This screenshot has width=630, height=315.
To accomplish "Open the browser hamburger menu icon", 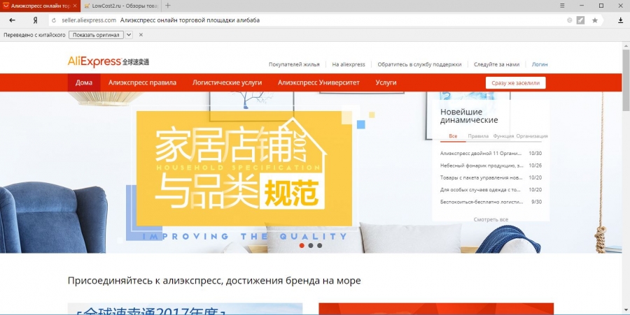I will (562, 6).
